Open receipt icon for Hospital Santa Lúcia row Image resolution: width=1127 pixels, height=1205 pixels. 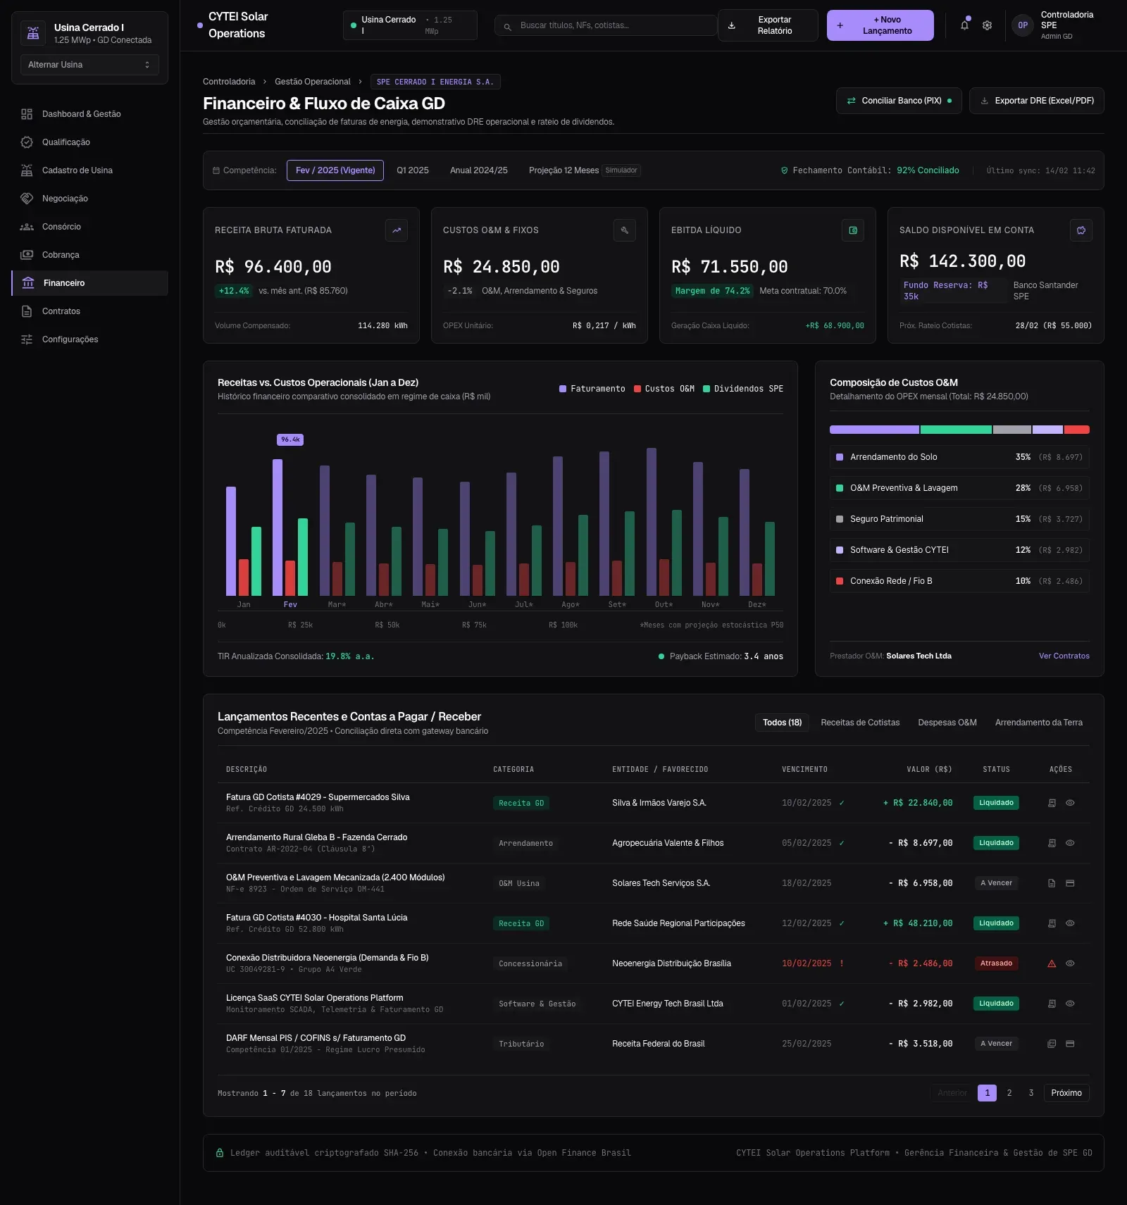point(1052,923)
